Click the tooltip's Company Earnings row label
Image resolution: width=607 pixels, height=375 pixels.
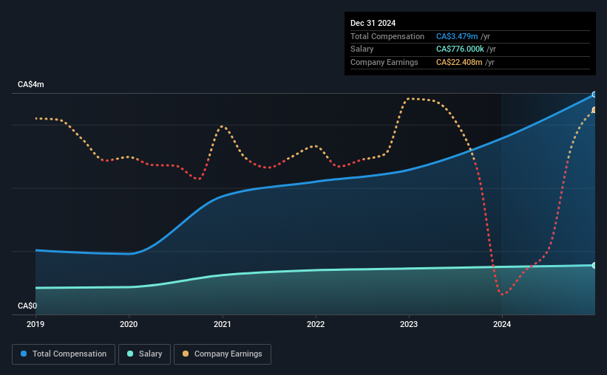pyautogui.click(x=384, y=62)
